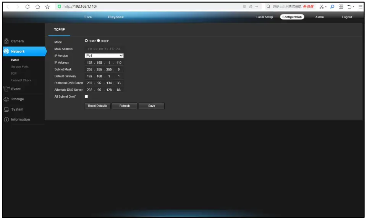Click the Event alarm icon

6,89
